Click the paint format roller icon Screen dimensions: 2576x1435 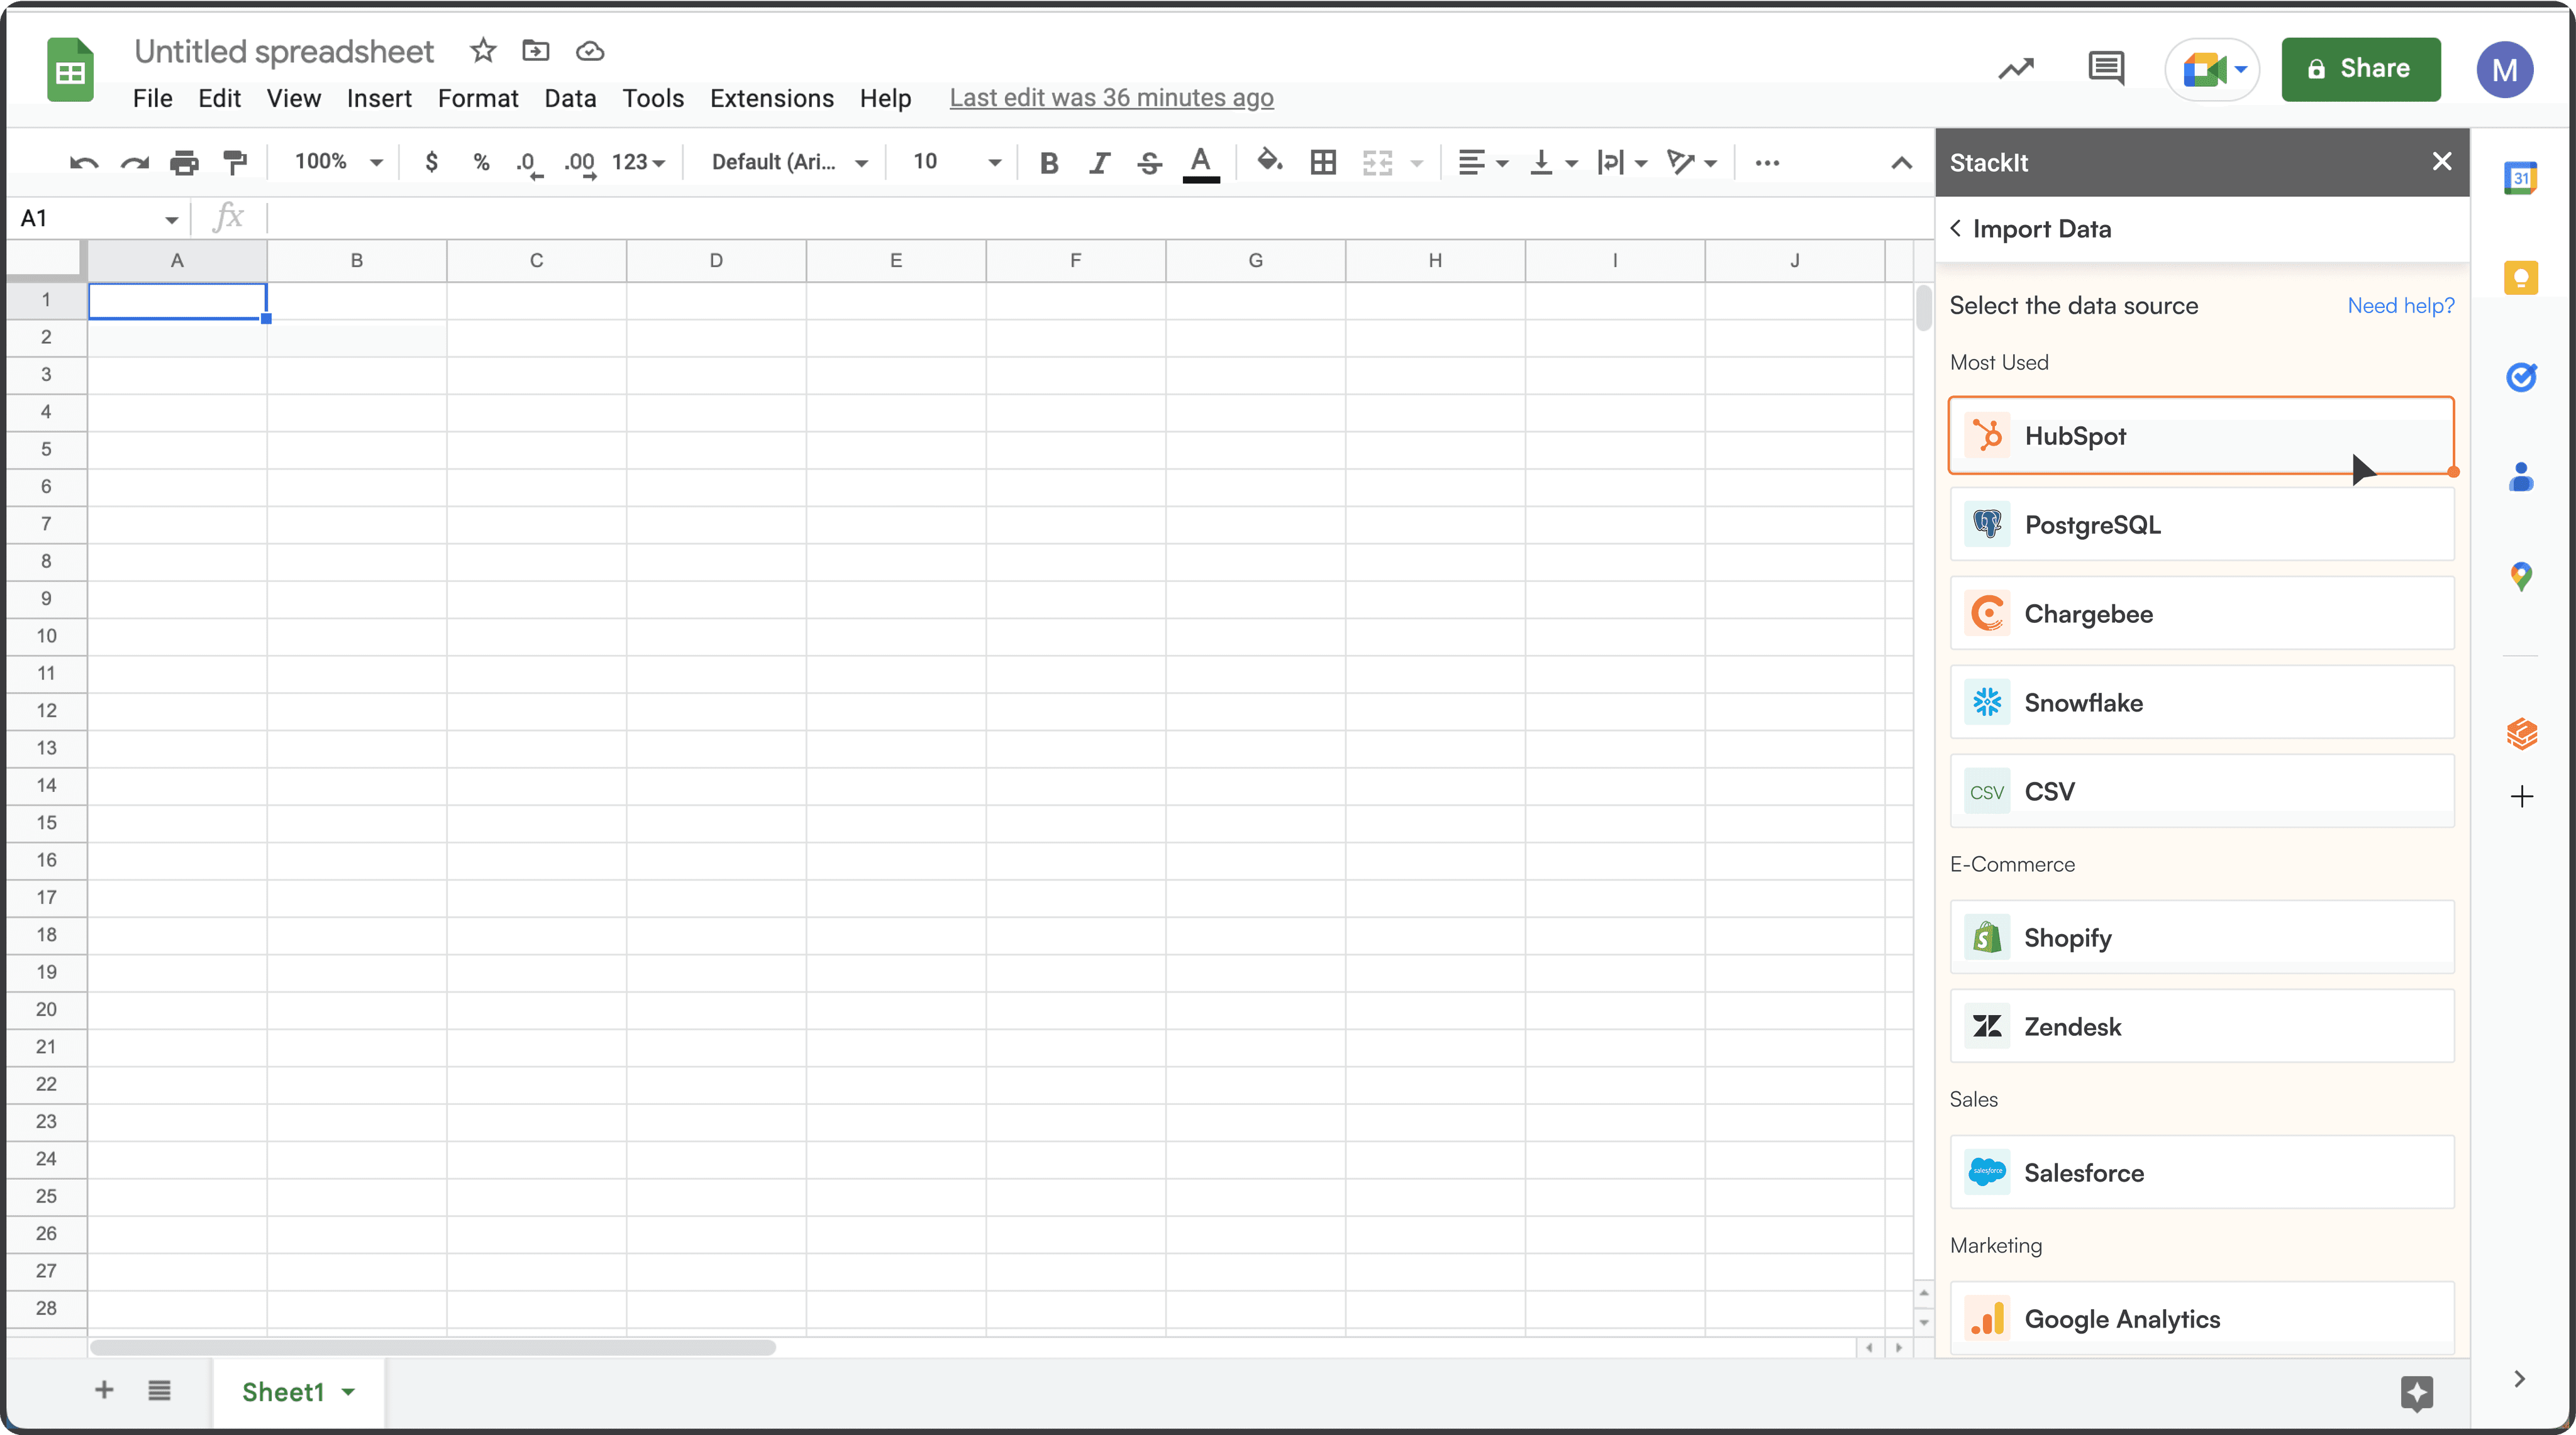pos(234,162)
